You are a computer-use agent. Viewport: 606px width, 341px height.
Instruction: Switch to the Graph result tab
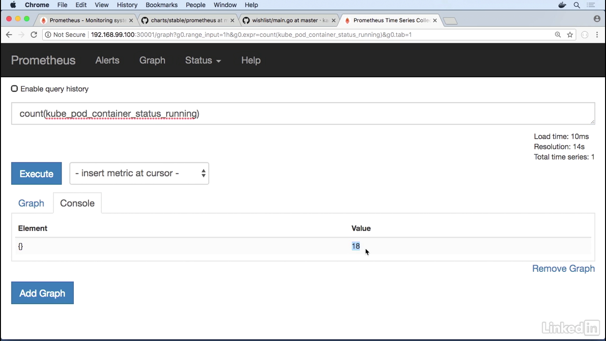pos(31,203)
